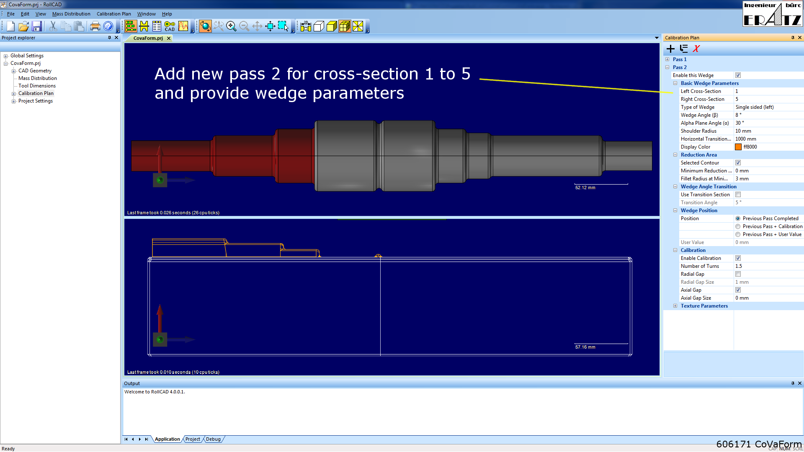Select the rotate view tool

(x=205, y=26)
